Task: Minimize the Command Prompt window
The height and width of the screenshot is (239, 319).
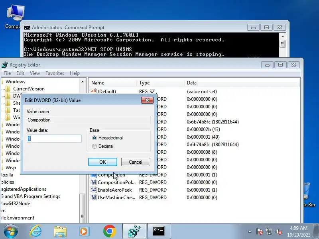Action: click(253, 27)
